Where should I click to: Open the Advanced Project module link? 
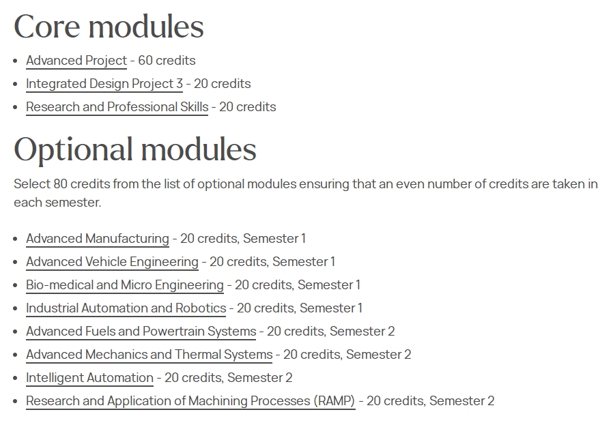76,61
